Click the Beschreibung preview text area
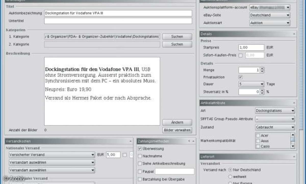Image resolution: width=306 pixels, height=184 pixels. tap(102, 91)
